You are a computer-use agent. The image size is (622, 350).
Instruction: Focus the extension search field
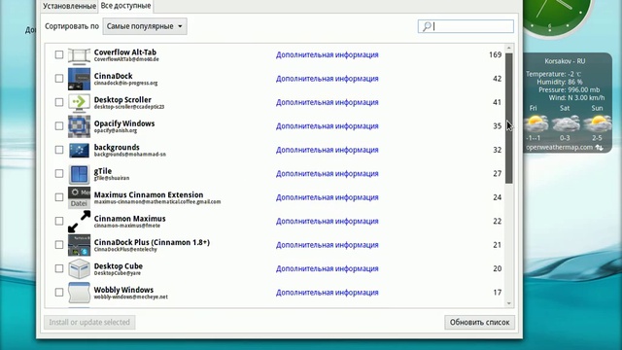point(466,26)
